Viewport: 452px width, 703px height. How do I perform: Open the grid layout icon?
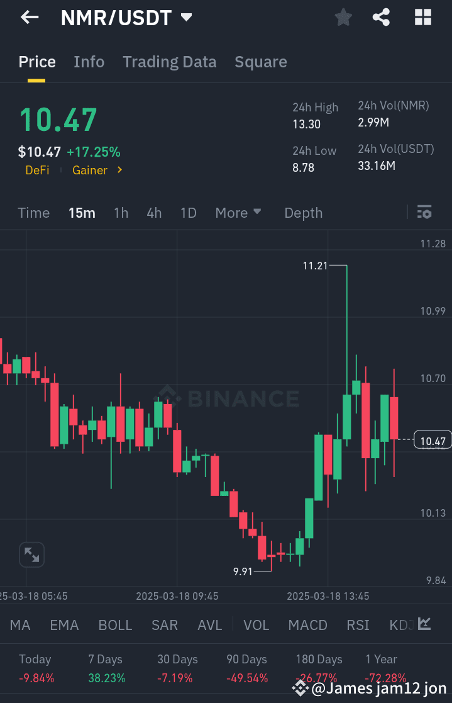coord(423,18)
